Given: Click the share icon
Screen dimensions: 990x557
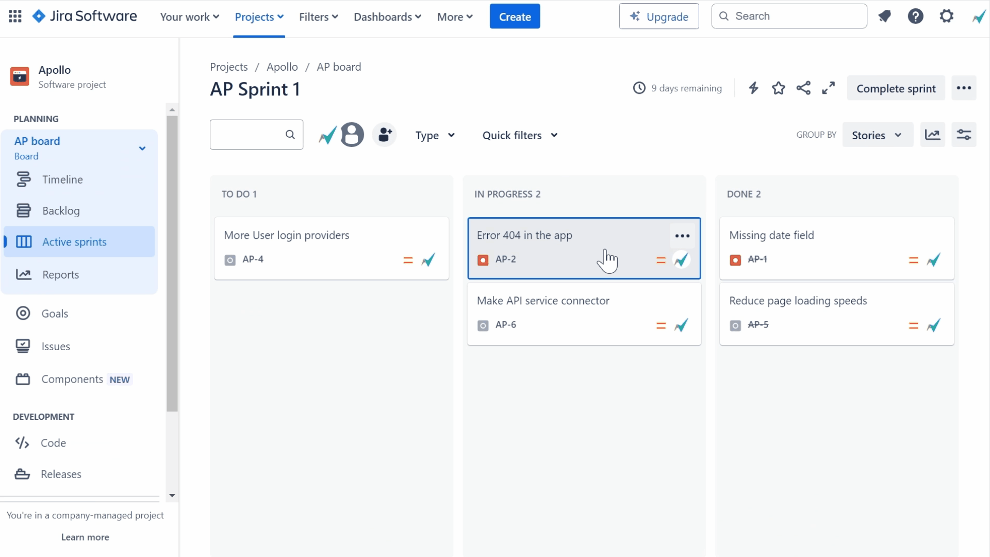Looking at the screenshot, I should (x=803, y=88).
